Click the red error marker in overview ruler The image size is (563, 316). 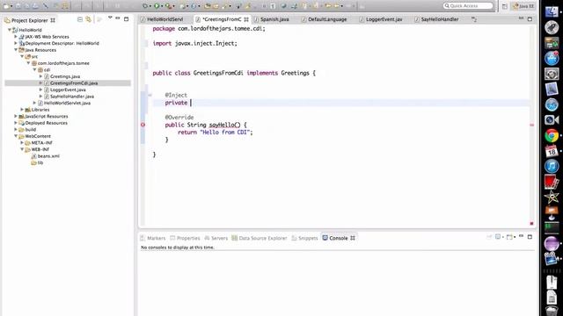pyautogui.click(x=531, y=125)
